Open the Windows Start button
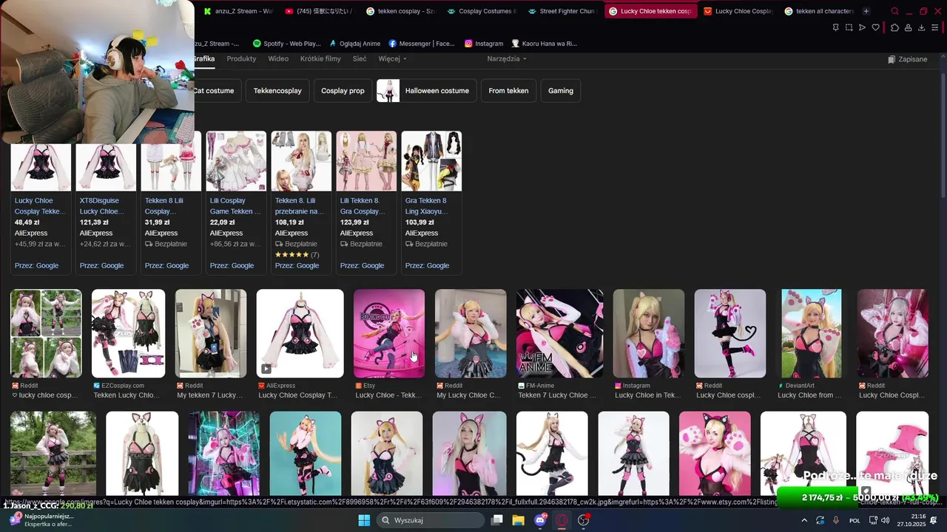Viewport: 947px width, 532px height. (x=364, y=520)
